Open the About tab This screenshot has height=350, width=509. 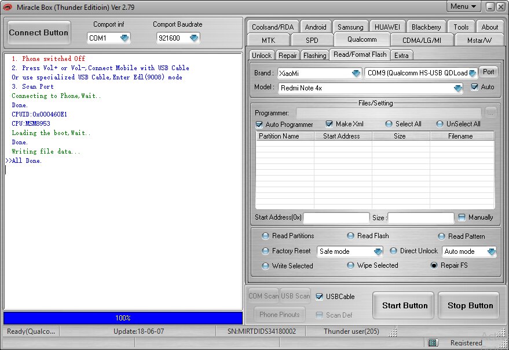[489, 27]
